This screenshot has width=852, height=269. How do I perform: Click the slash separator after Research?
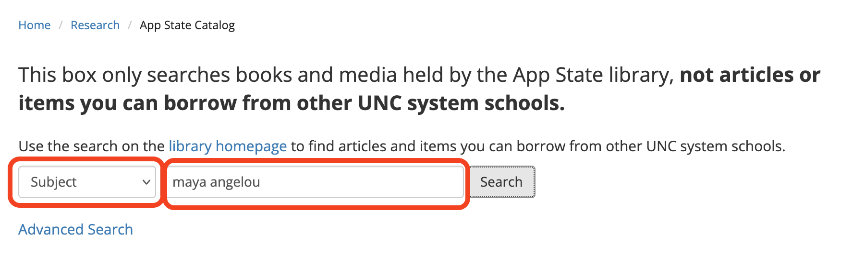coord(130,25)
